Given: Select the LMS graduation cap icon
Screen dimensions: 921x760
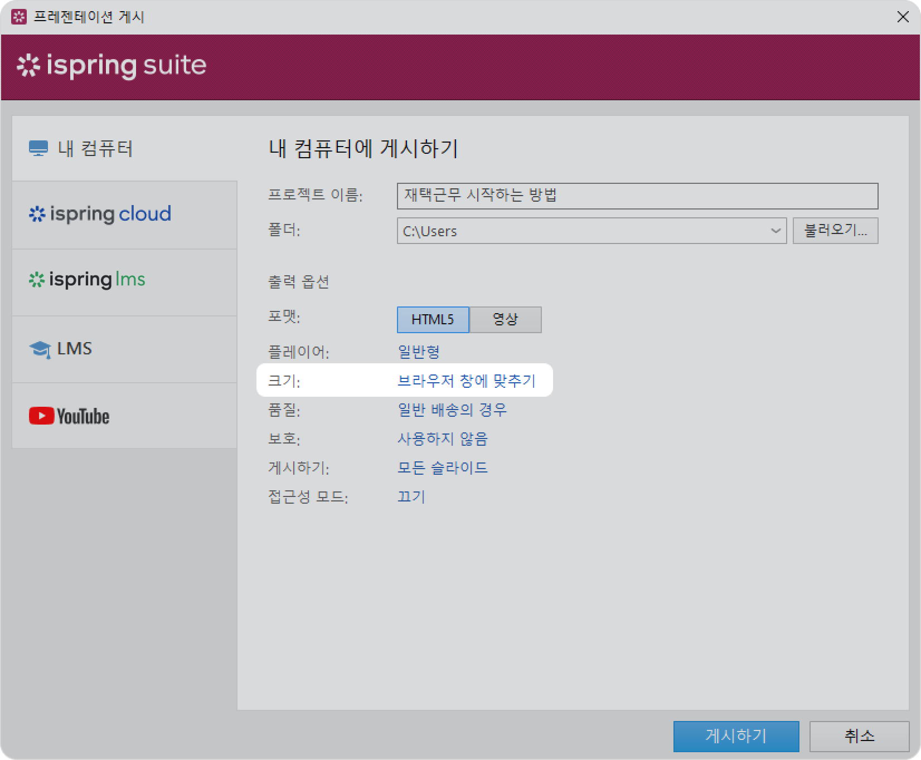Looking at the screenshot, I should (40, 349).
